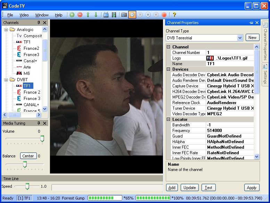Click the Center balance button

[x=28, y=156]
